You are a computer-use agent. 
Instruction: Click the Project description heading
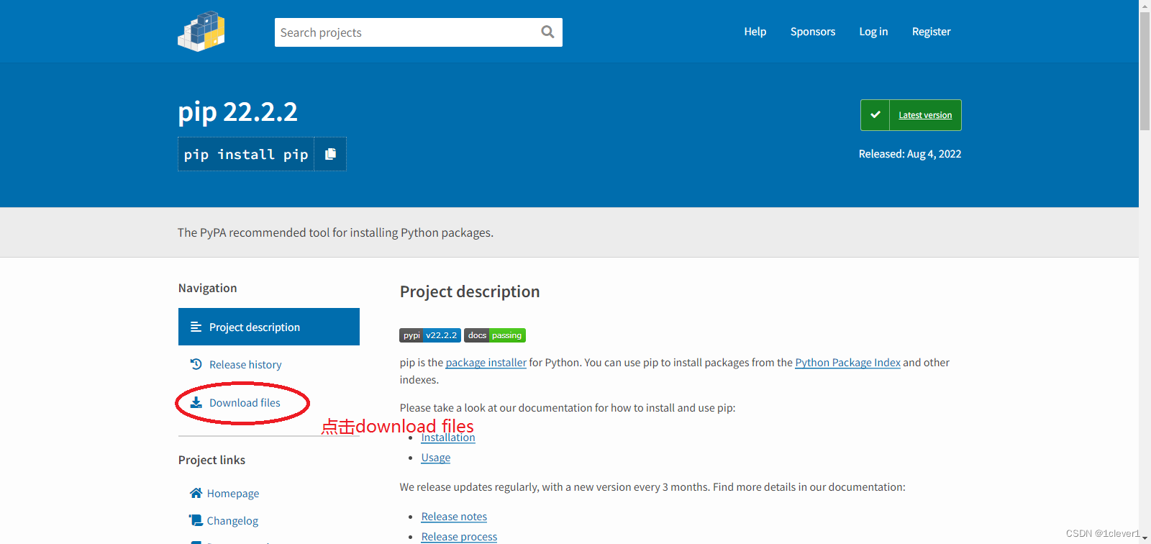click(x=470, y=291)
